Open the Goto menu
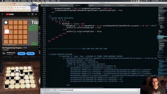This screenshot has width=167, height=94. (x=38, y=1)
